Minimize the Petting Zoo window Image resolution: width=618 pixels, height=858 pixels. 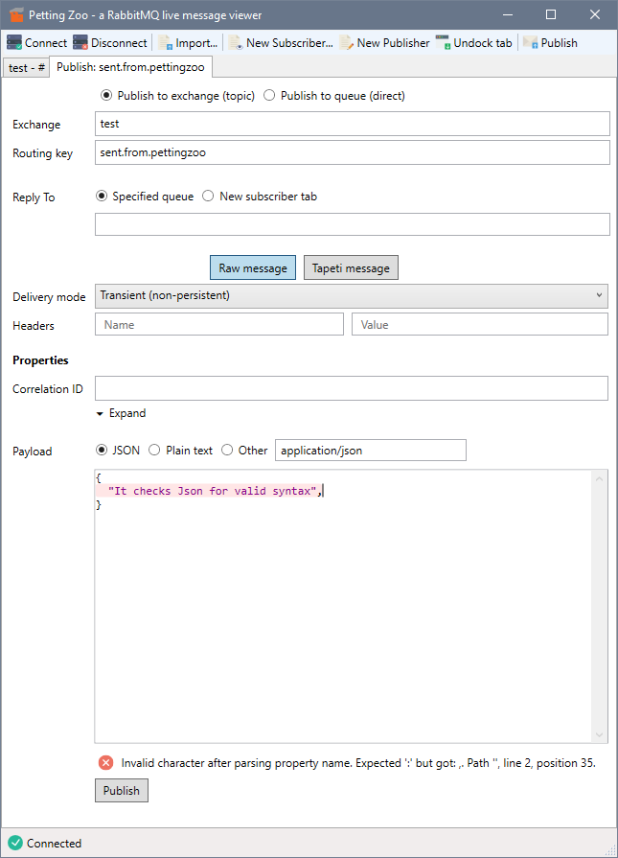(x=508, y=14)
